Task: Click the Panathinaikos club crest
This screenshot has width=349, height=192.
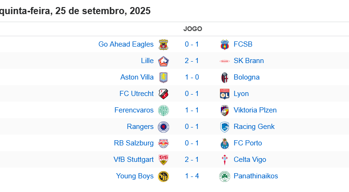Action: pyautogui.click(x=225, y=176)
